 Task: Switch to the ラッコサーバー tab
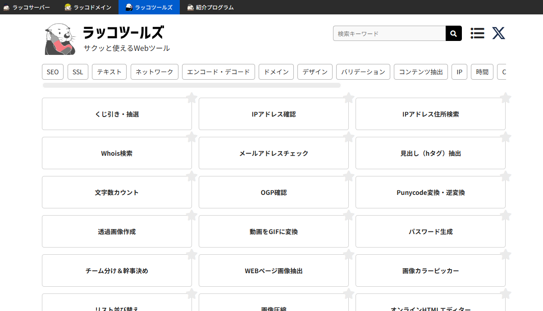tap(27, 7)
